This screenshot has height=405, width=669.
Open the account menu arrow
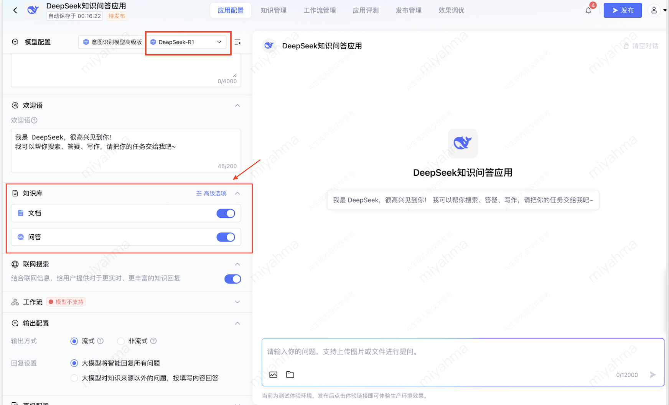pos(665,10)
